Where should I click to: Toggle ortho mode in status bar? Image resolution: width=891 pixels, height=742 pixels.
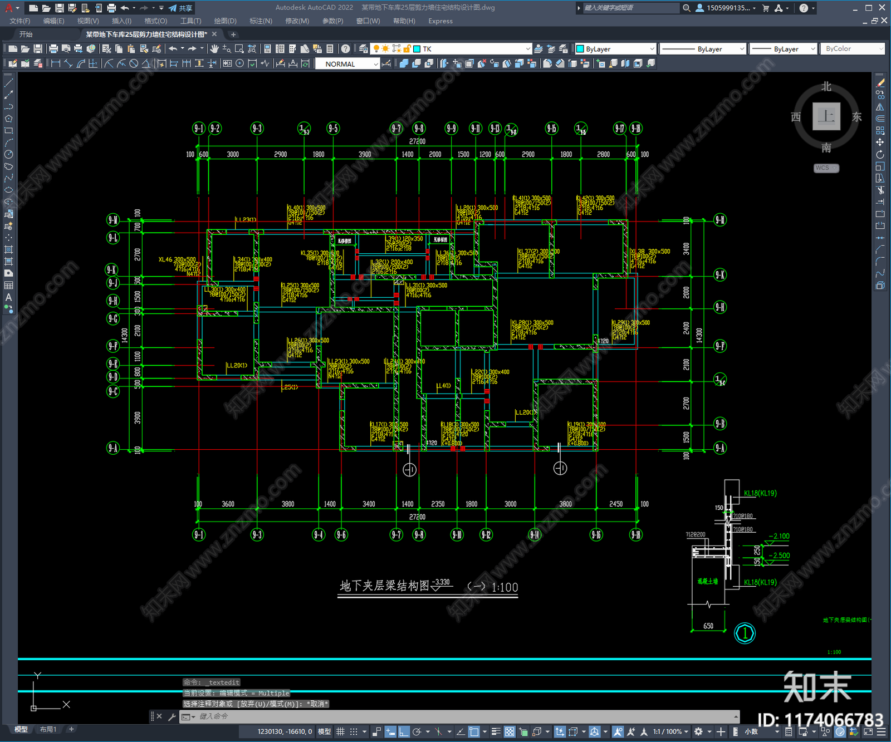tap(404, 731)
